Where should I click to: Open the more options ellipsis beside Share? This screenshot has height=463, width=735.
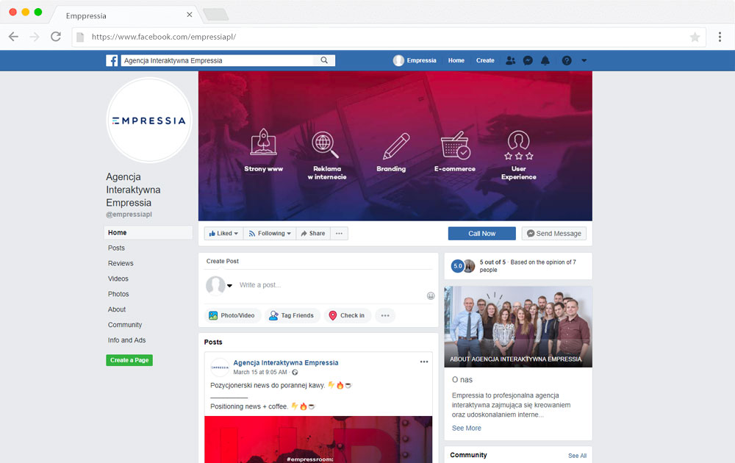(339, 234)
